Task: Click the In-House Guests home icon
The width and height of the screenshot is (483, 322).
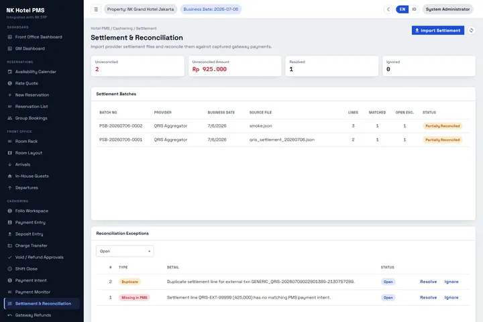Action: (10, 176)
